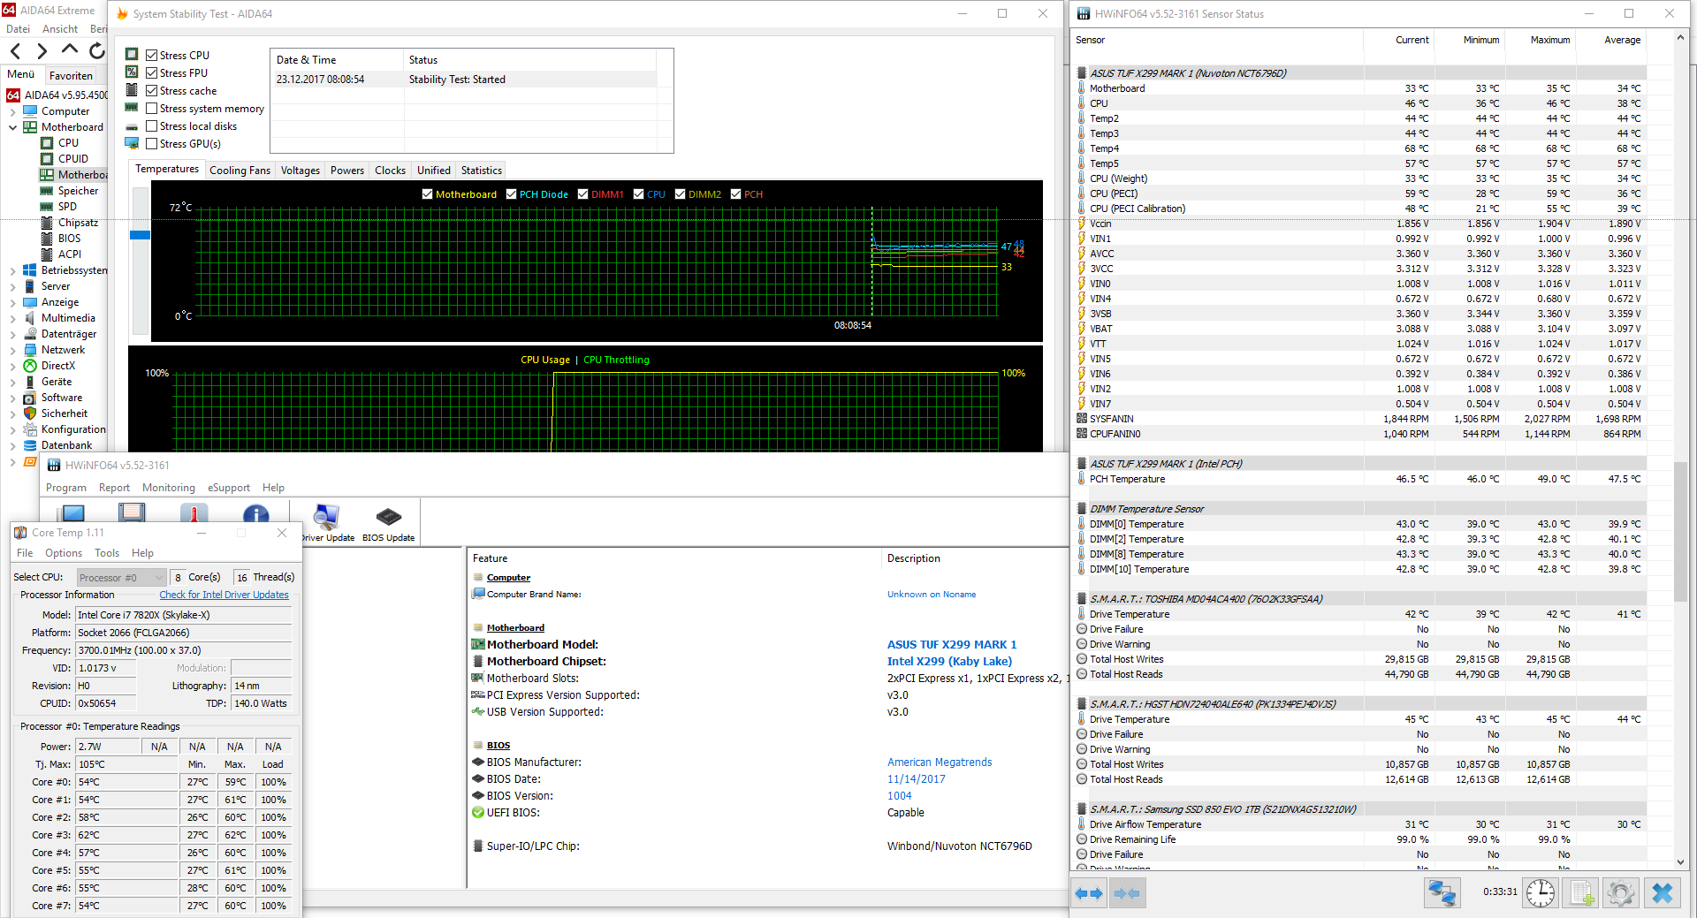This screenshot has width=1697, height=918.
Task: Click HWiNFO Summary monitor toolbar icon
Action: [x=72, y=513]
